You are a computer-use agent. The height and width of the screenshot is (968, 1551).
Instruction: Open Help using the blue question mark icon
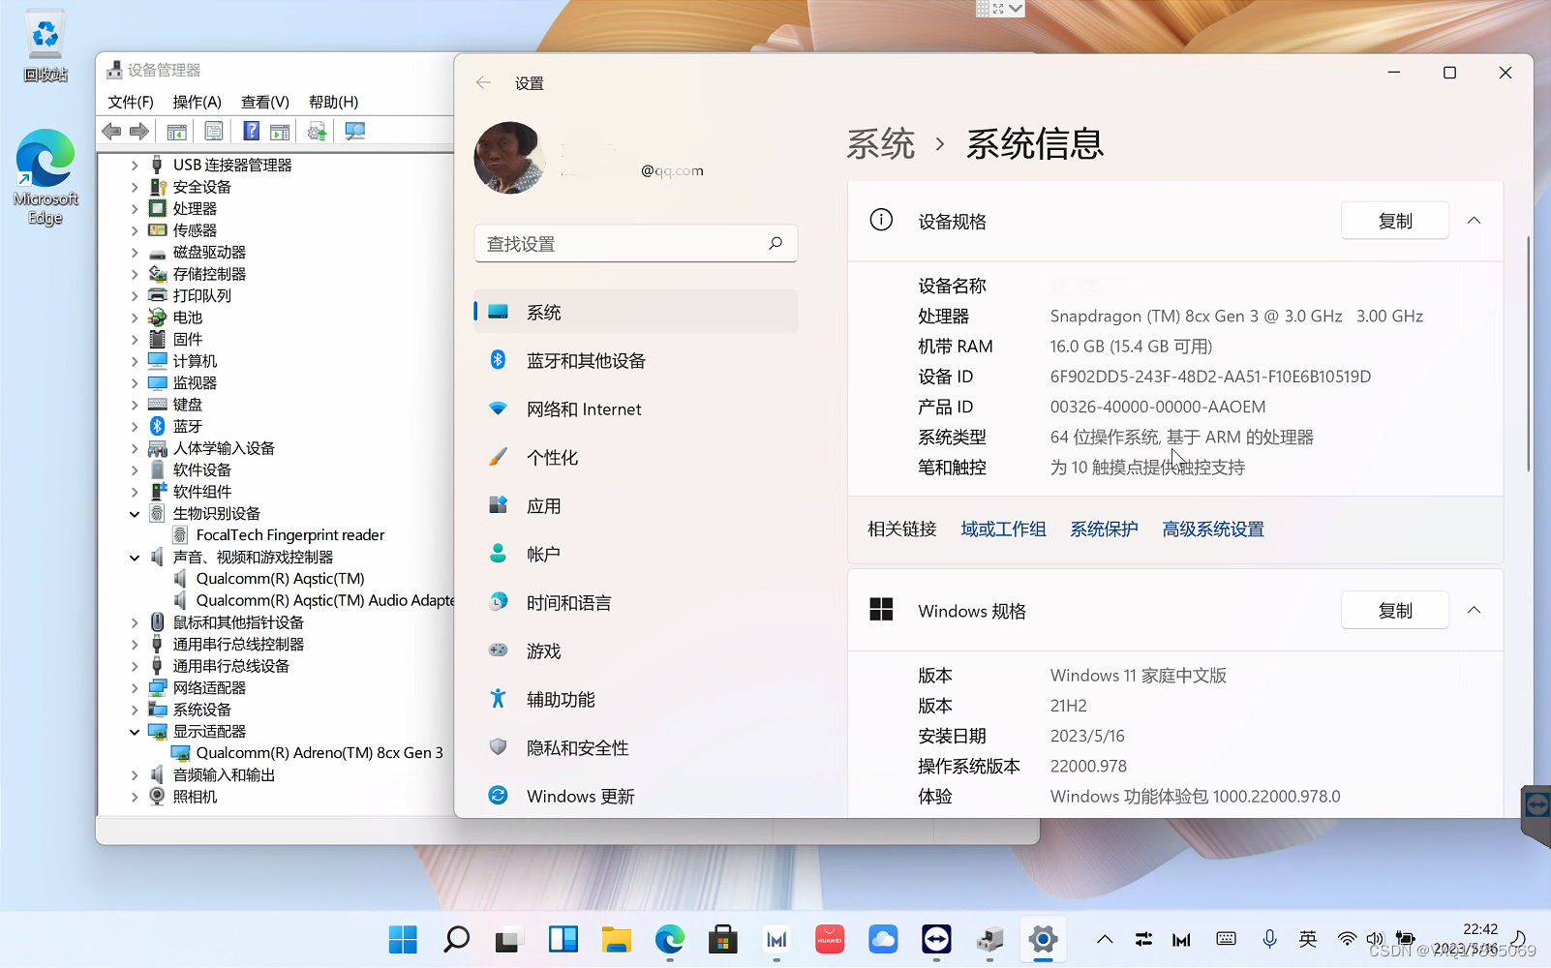point(250,131)
